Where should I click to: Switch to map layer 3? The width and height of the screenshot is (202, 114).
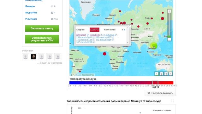(x=166, y=74)
